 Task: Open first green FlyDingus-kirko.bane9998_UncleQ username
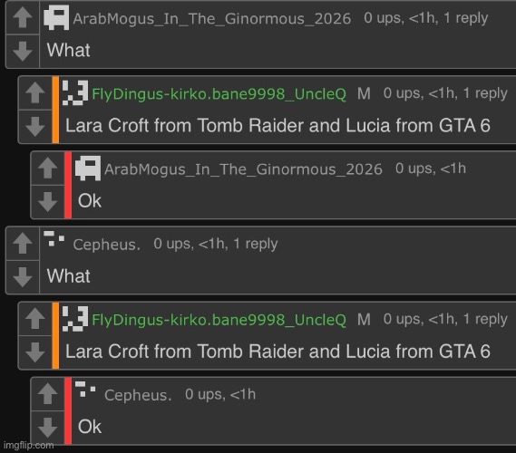[219, 94]
